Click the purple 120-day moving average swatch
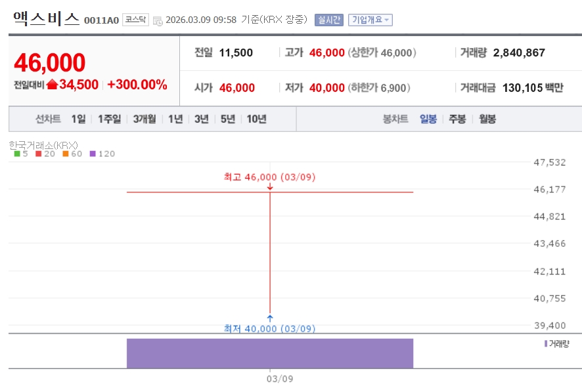The image size is (582, 388). click(x=93, y=154)
